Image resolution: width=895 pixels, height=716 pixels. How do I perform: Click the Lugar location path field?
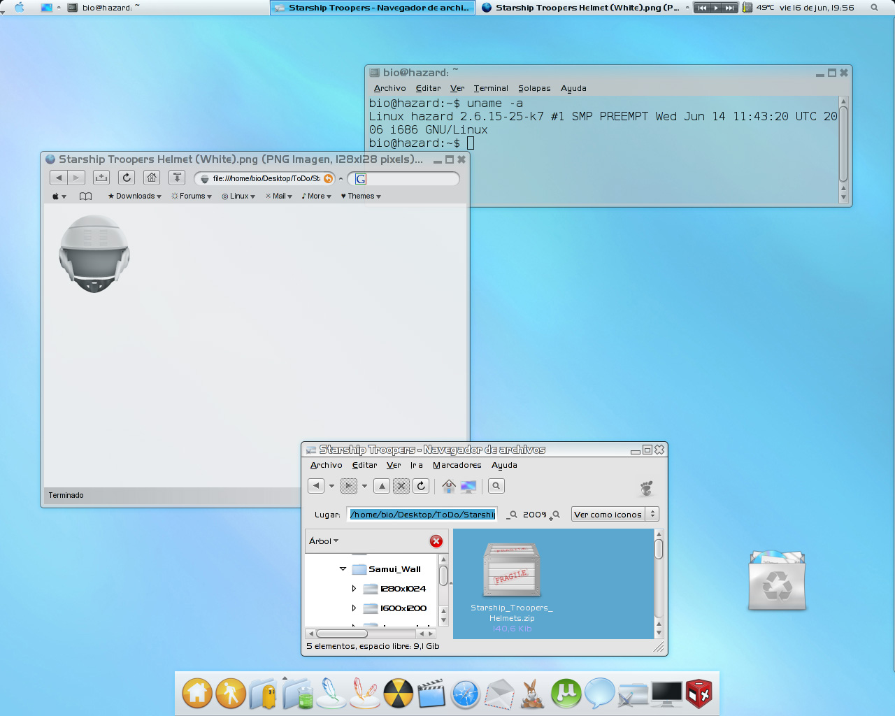(422, 514)
